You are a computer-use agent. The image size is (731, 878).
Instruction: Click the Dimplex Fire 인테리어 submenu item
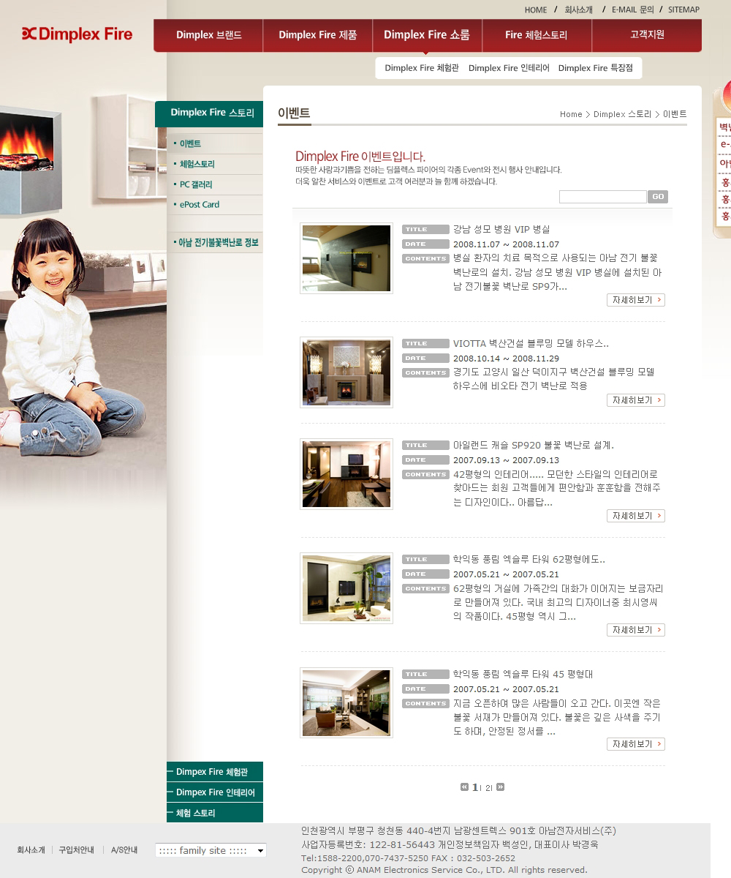(509, 68)
